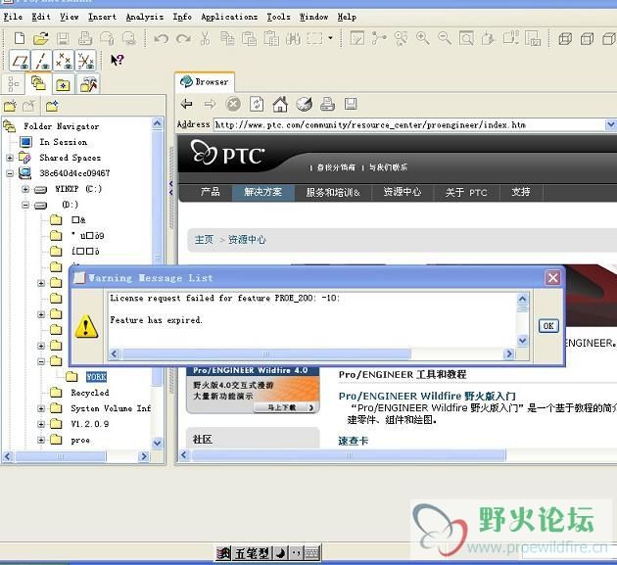Screen dimensions: 617x565
Task: Click the Cut scissors icon
Action: [x=205, y=38]
